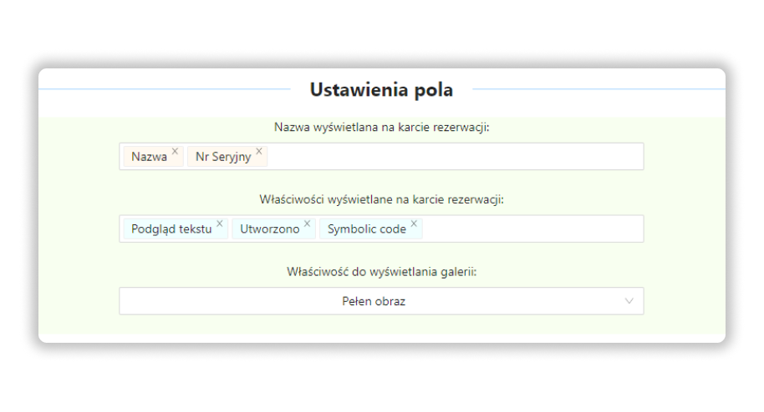Delete the Podgląd tekstu tag
This screenshot has width=764, height=412.
coord(220,224)
